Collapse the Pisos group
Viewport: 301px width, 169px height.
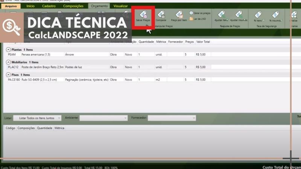pyautogui.click(x=8, y=75)
